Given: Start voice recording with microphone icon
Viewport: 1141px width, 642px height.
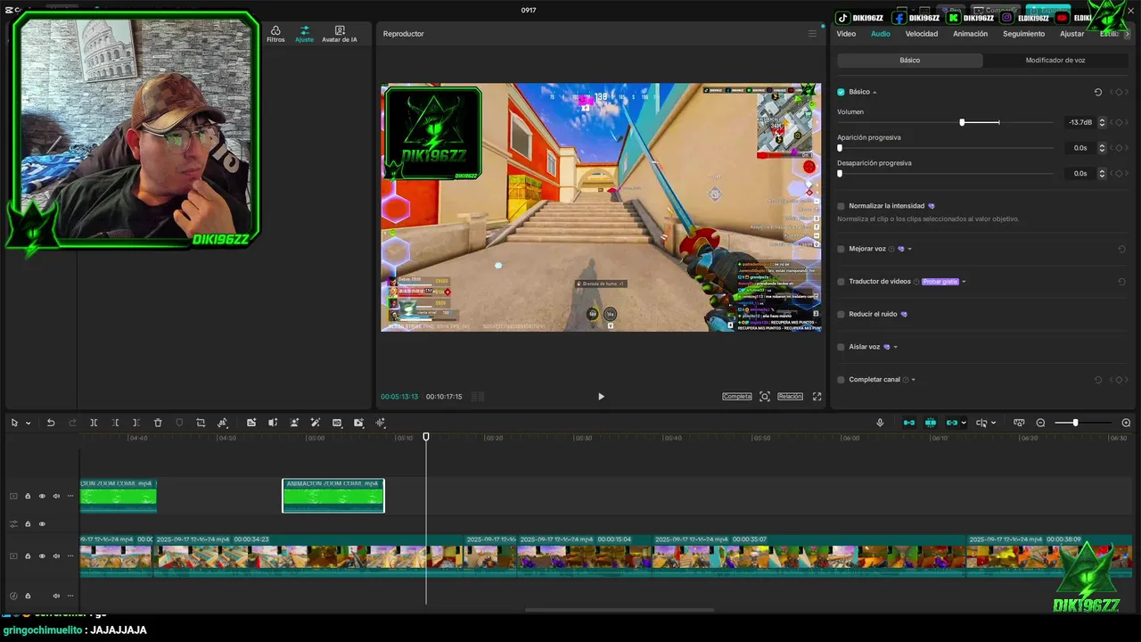Looking at the screenshot, I should click(880, 423).
